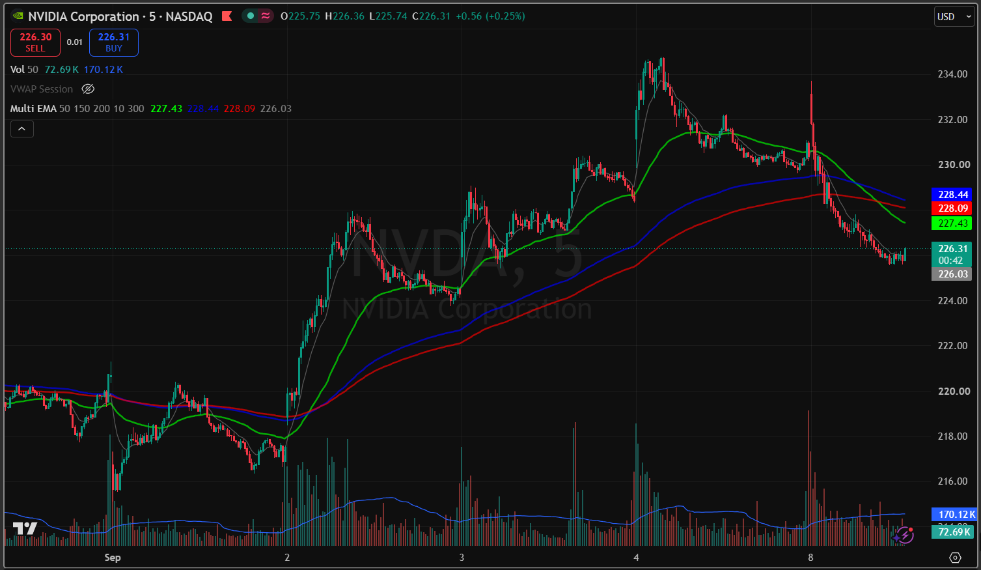This screenshot has height=570, width=981.
Task: Open chart settings hexagon gear icon
Action: coord(955,558)
